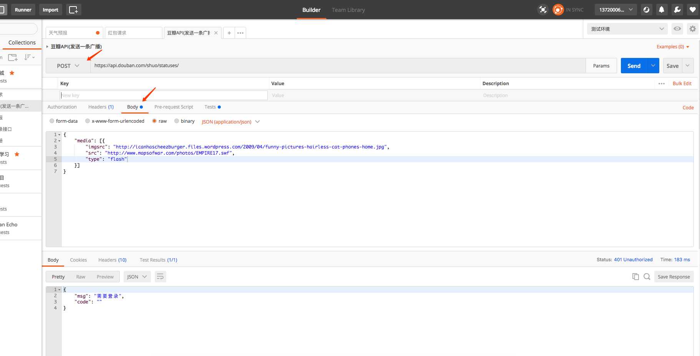Click the interceptor/proxy capture icon

pyautogui.click(x=543, y=10)
